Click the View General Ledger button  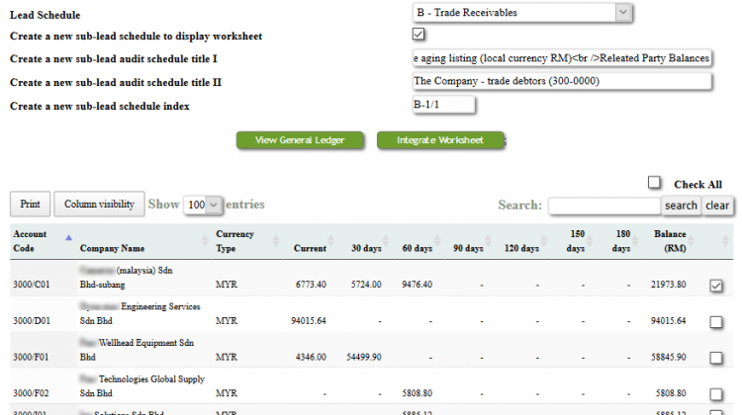pos(300,140)
